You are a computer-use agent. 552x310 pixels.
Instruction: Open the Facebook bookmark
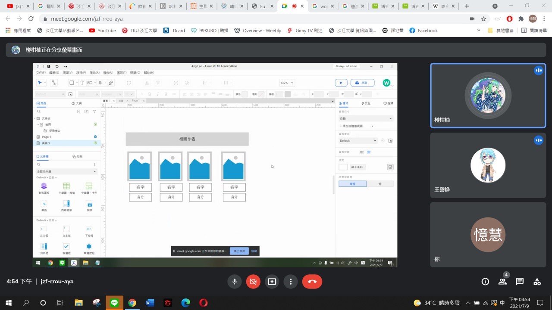tap(423, 31)
